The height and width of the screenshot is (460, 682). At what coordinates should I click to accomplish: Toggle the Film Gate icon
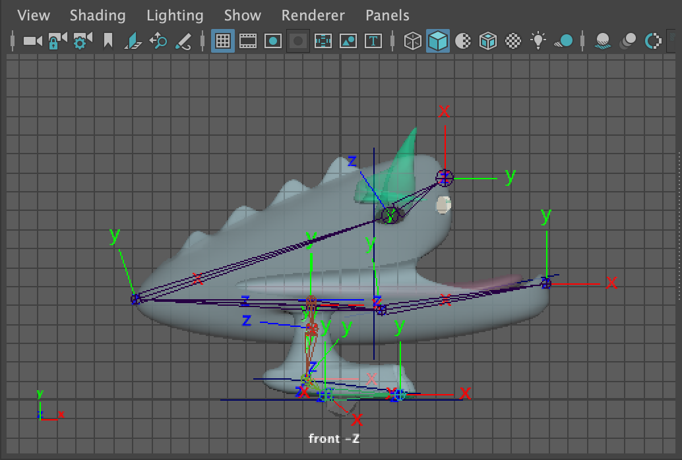tap(248, 42)
